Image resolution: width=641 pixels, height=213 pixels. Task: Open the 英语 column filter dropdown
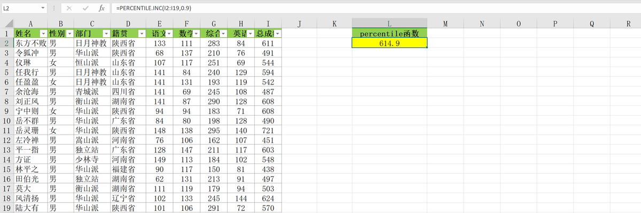click(250, 34)
